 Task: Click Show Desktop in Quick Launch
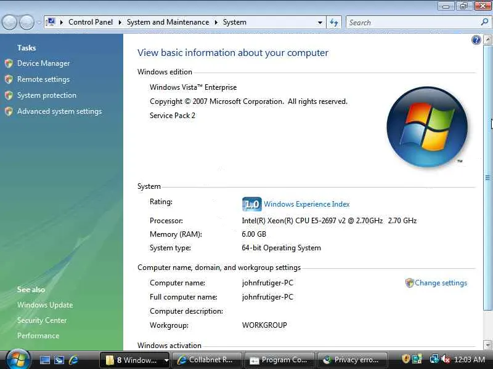[x=44, y=360]
